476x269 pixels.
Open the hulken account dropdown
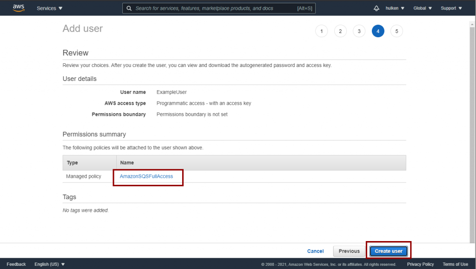point(395,8)
